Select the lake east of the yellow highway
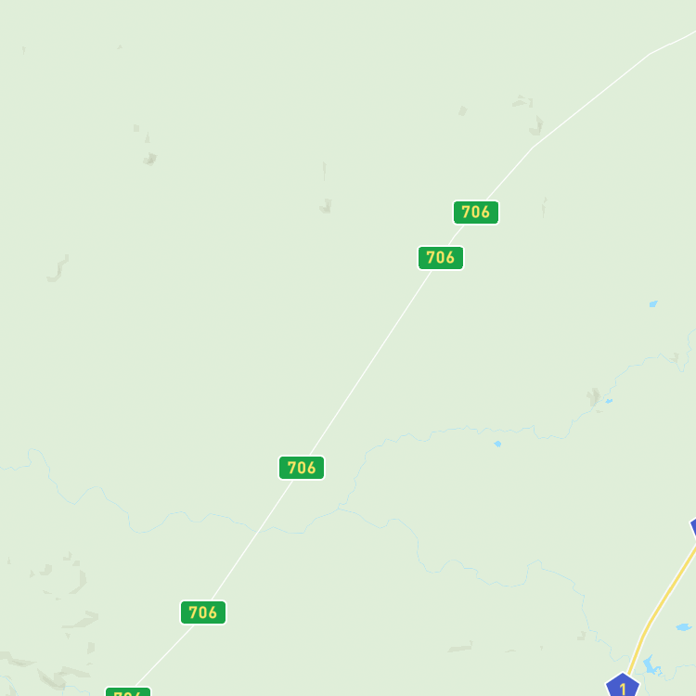Image resolution: width=696 pixels, height=696 pixels. point(684,626)
